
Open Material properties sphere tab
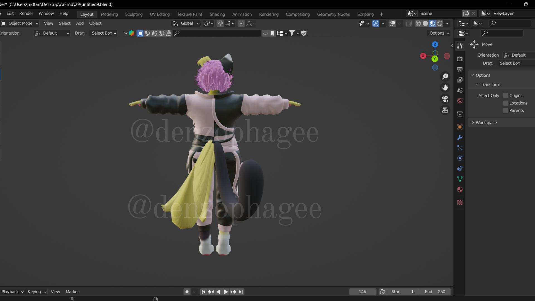(x=460, y=190)
